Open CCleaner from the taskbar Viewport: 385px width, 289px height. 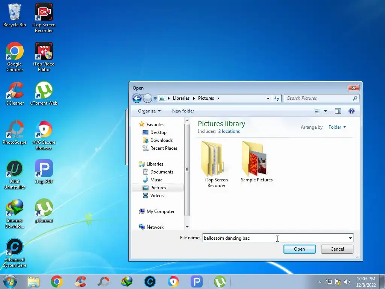[x=80, y=282]
